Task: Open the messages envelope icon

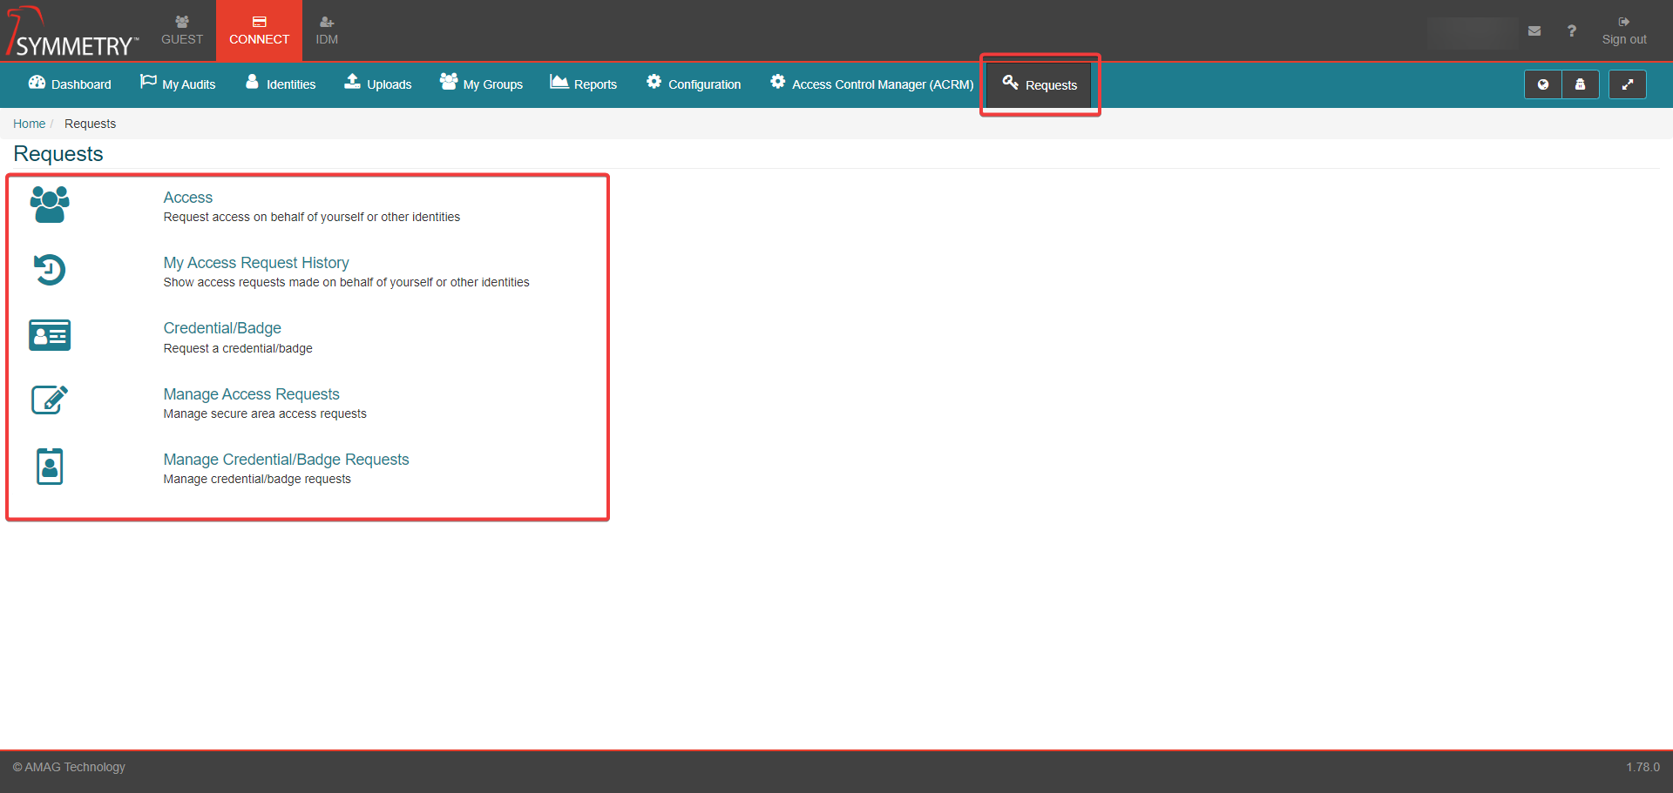Action: 1534,31
